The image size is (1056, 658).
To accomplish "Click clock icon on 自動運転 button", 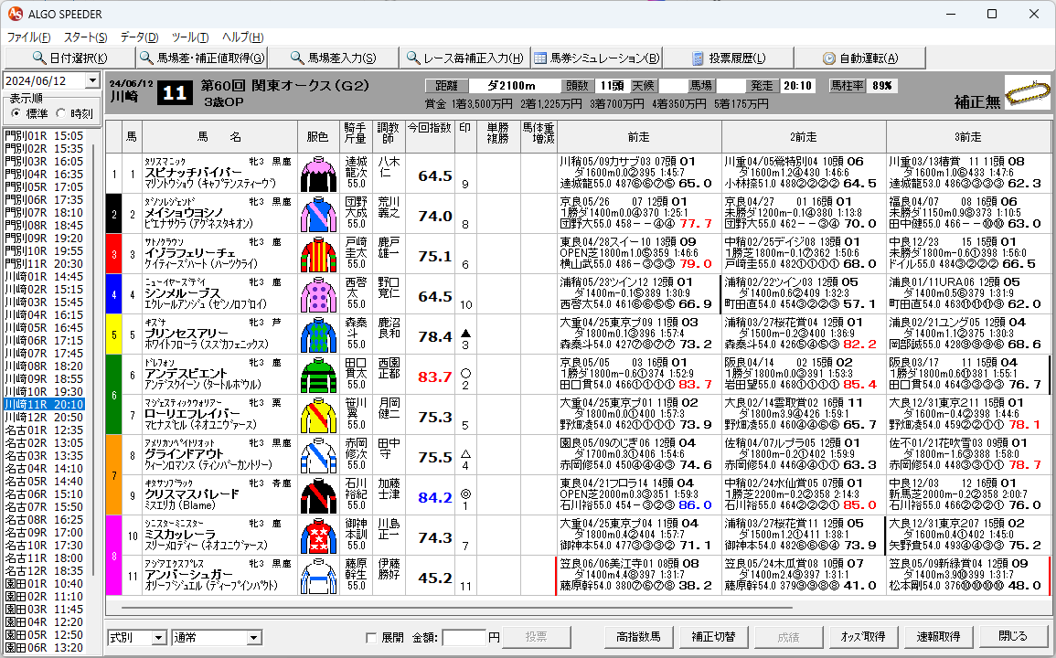I will tap(829, 58).
